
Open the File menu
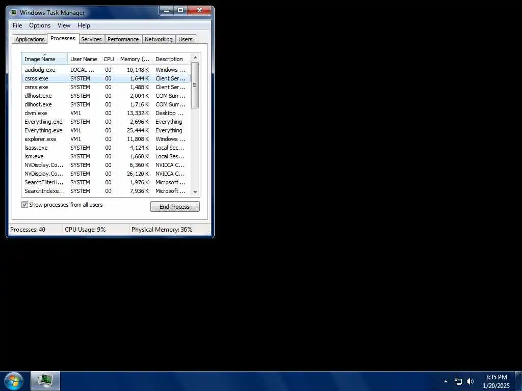pos(17,25)
